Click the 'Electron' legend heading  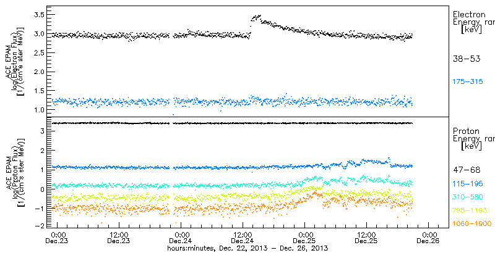pyautogui.click(x=469, y=14)
